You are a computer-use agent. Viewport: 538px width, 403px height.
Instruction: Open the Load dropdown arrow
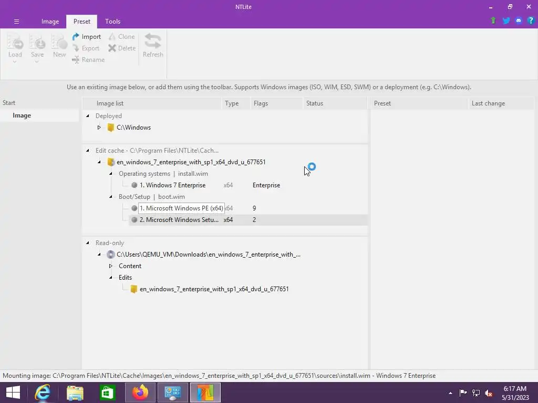(15, 62)
